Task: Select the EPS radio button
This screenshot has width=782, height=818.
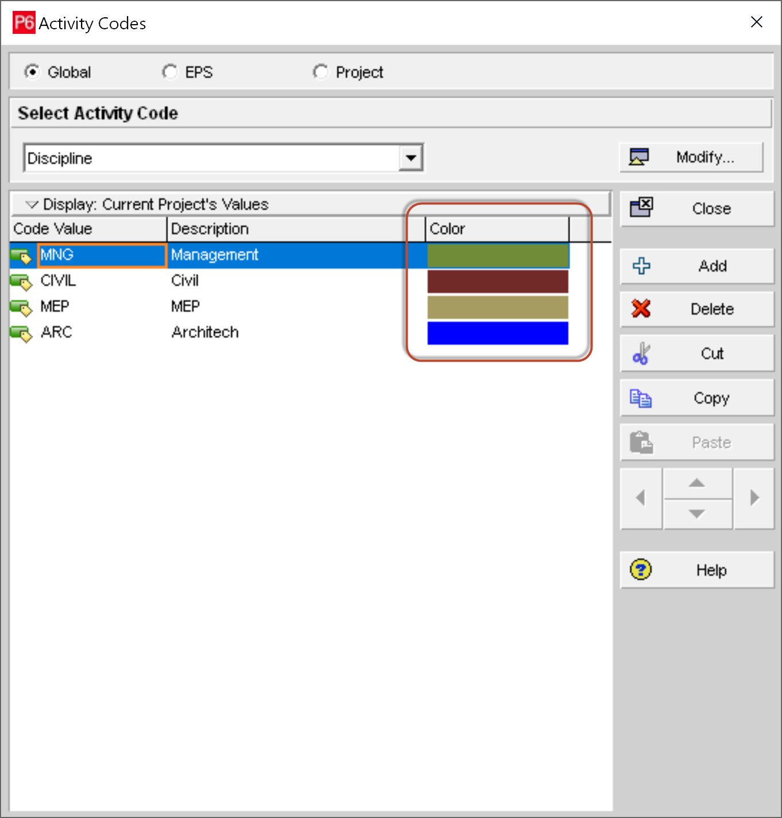Action: tap(170, 72)
